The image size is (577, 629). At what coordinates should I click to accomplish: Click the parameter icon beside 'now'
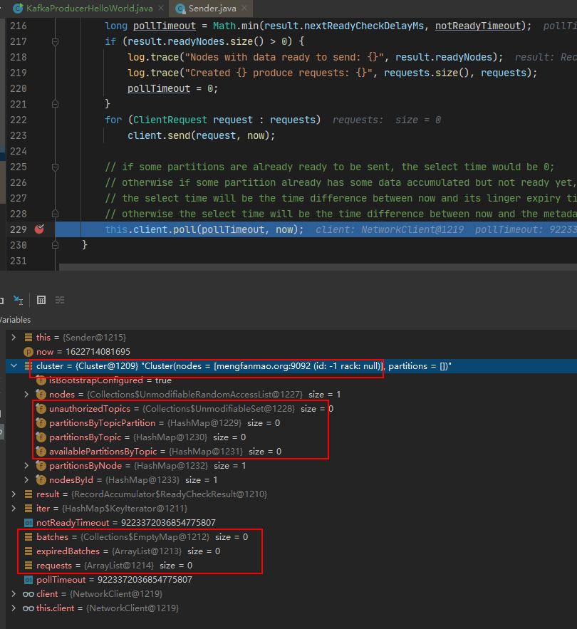[x=28, y=352]
